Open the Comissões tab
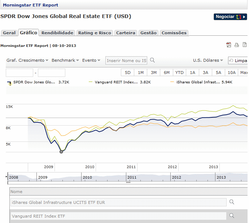 (174, 33)
